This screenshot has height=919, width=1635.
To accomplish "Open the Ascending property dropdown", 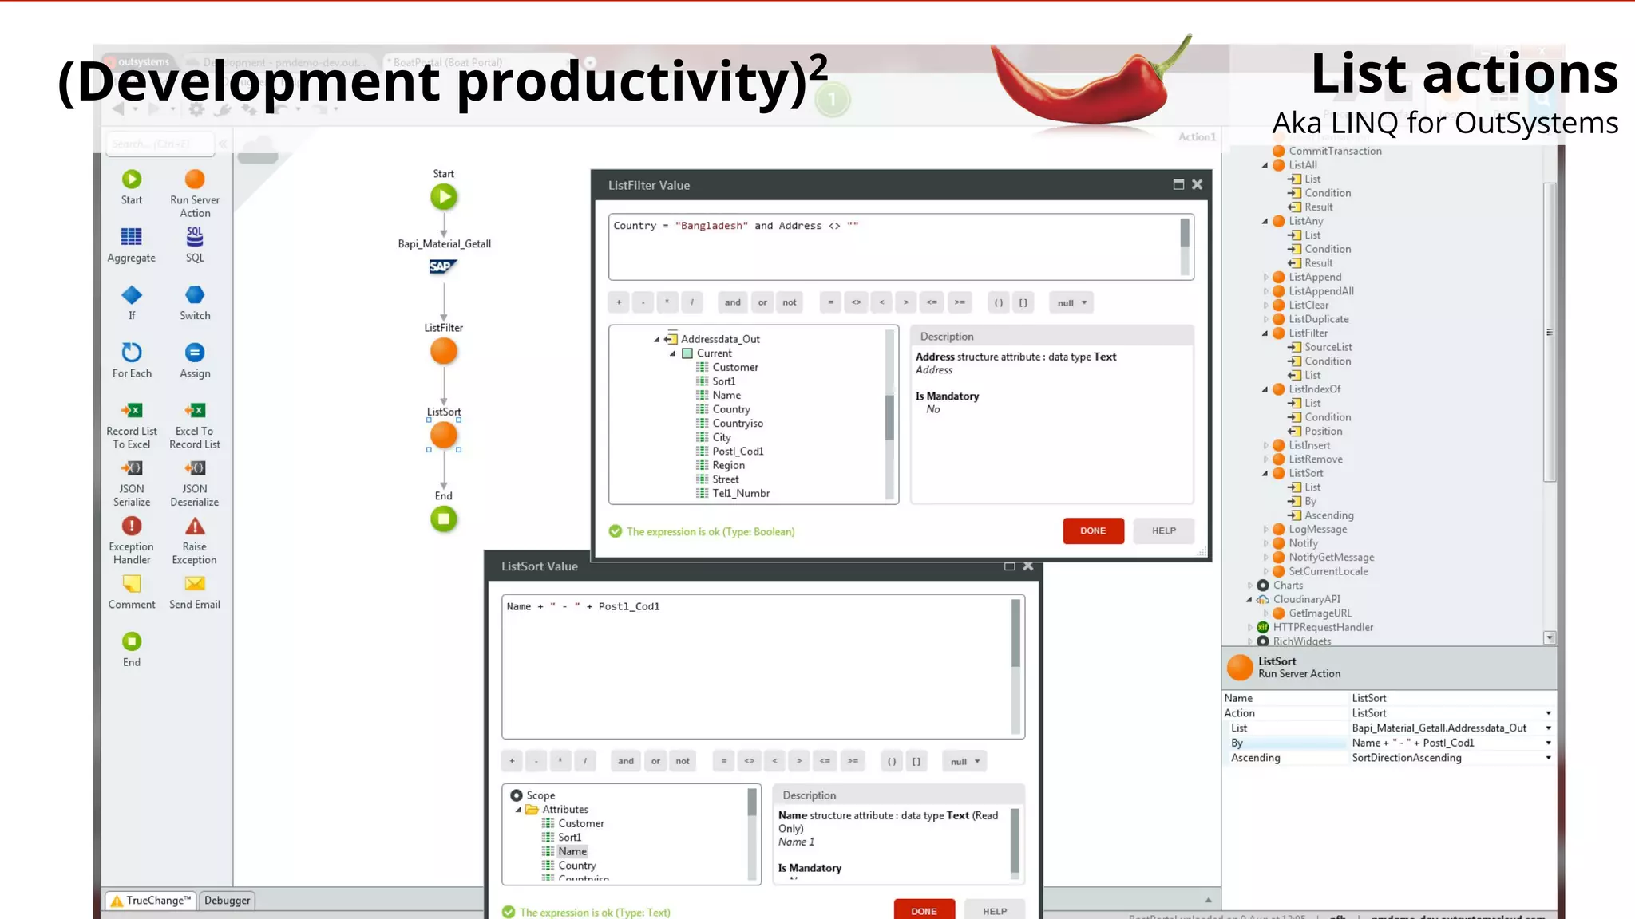I will coord(1548,758).
